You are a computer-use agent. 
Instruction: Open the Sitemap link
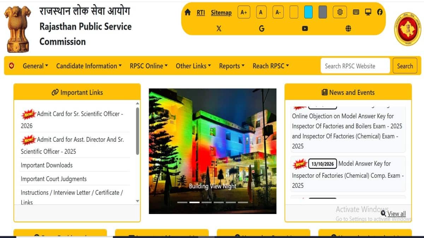click(x=221, y=12)
